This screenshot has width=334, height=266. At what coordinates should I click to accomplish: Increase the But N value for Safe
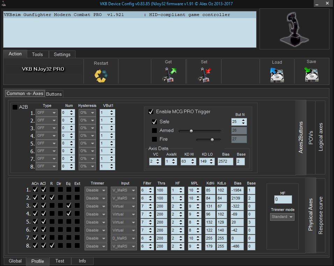[x=244, y=120]
